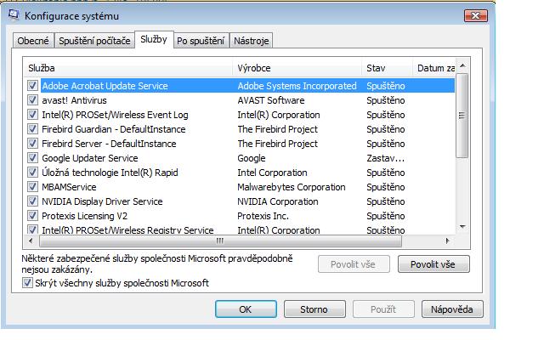This screenshot has height=340, width=544.
Task: Select NVIDIA Display Driver Service name
Action: (102, 201)
